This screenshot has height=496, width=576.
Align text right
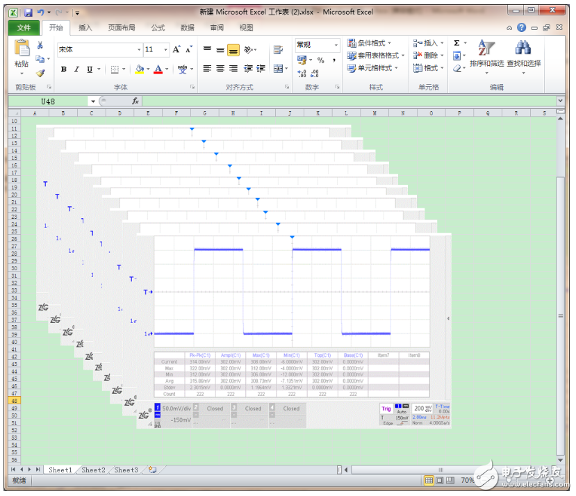coord(233,69)
